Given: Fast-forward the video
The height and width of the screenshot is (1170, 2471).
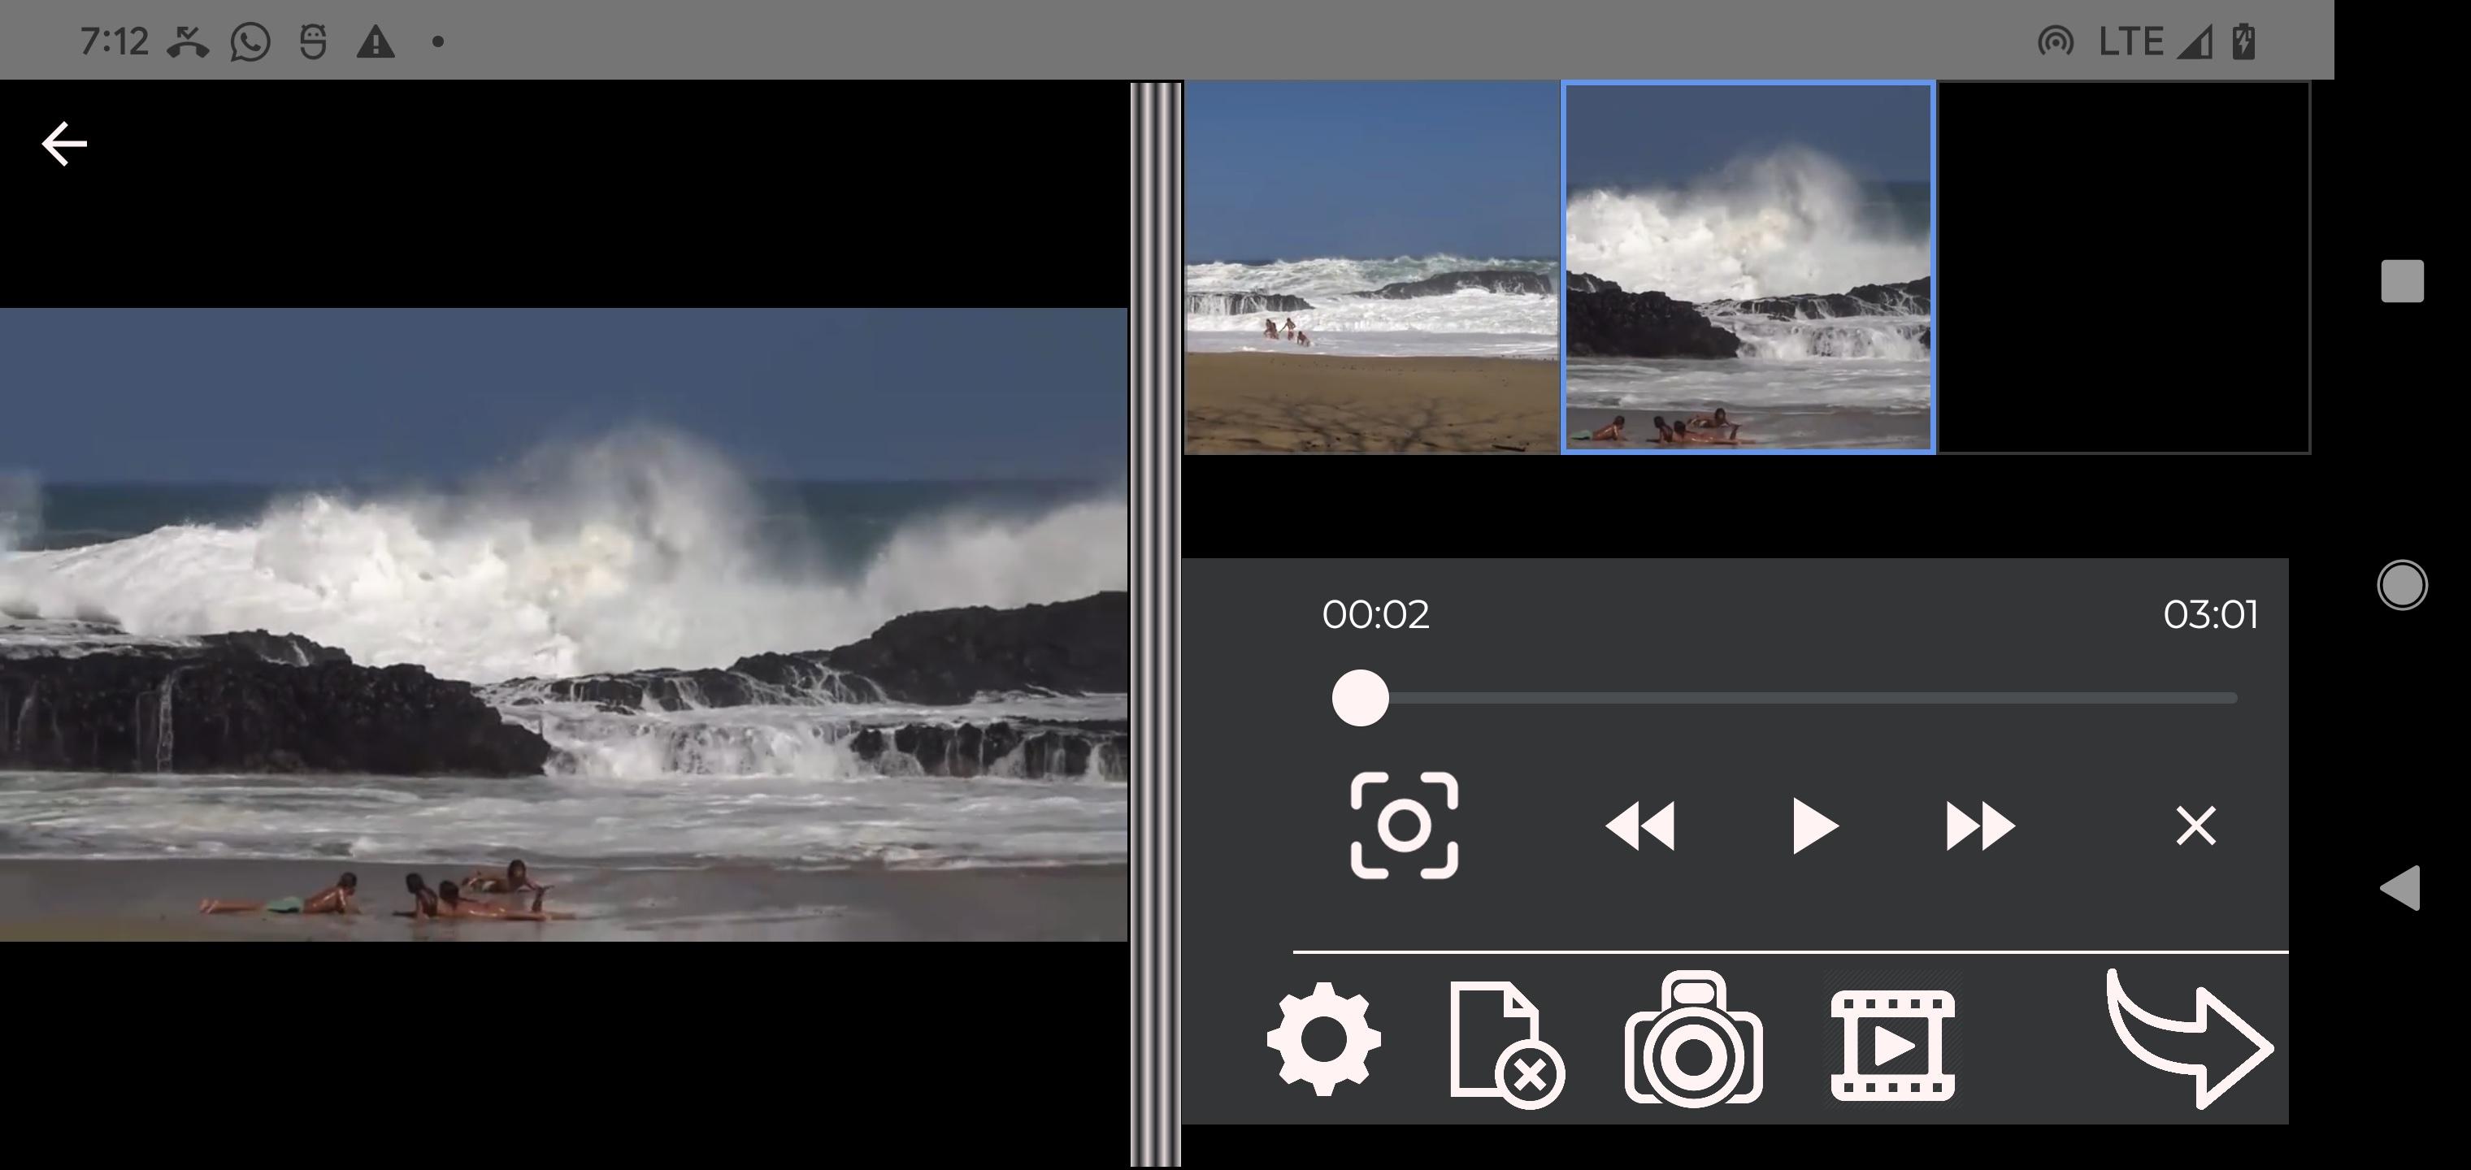Looking at the screenshot, I should click(1980, 825).
